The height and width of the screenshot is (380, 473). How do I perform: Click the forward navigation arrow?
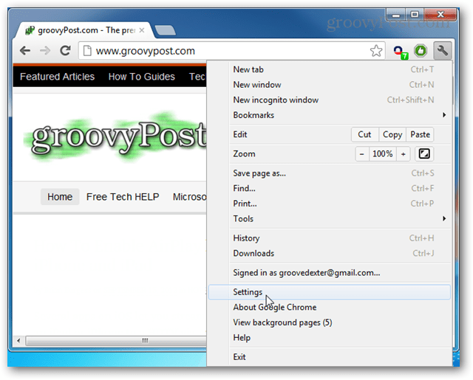45,51
